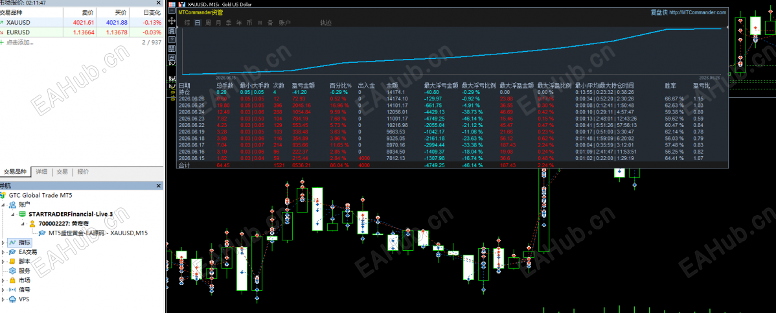Open the 账户 tab in MTCommander
The image size is (776, 313).
click(284, 23)
